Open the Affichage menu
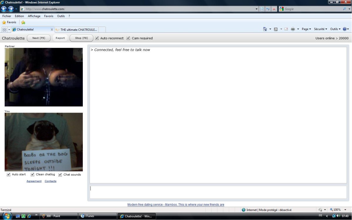Image resolution: width=352 pixels, height=220 pixels. click(34, 16)
